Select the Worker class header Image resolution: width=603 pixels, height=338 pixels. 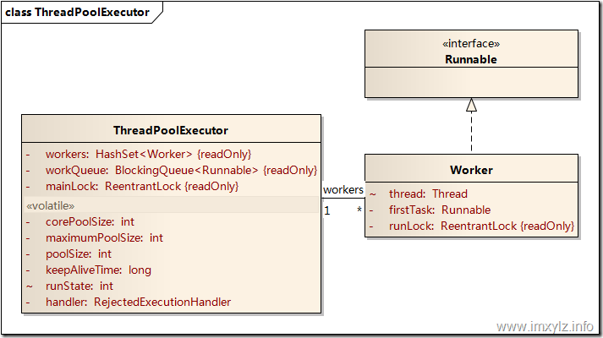[x=471, y=170]
